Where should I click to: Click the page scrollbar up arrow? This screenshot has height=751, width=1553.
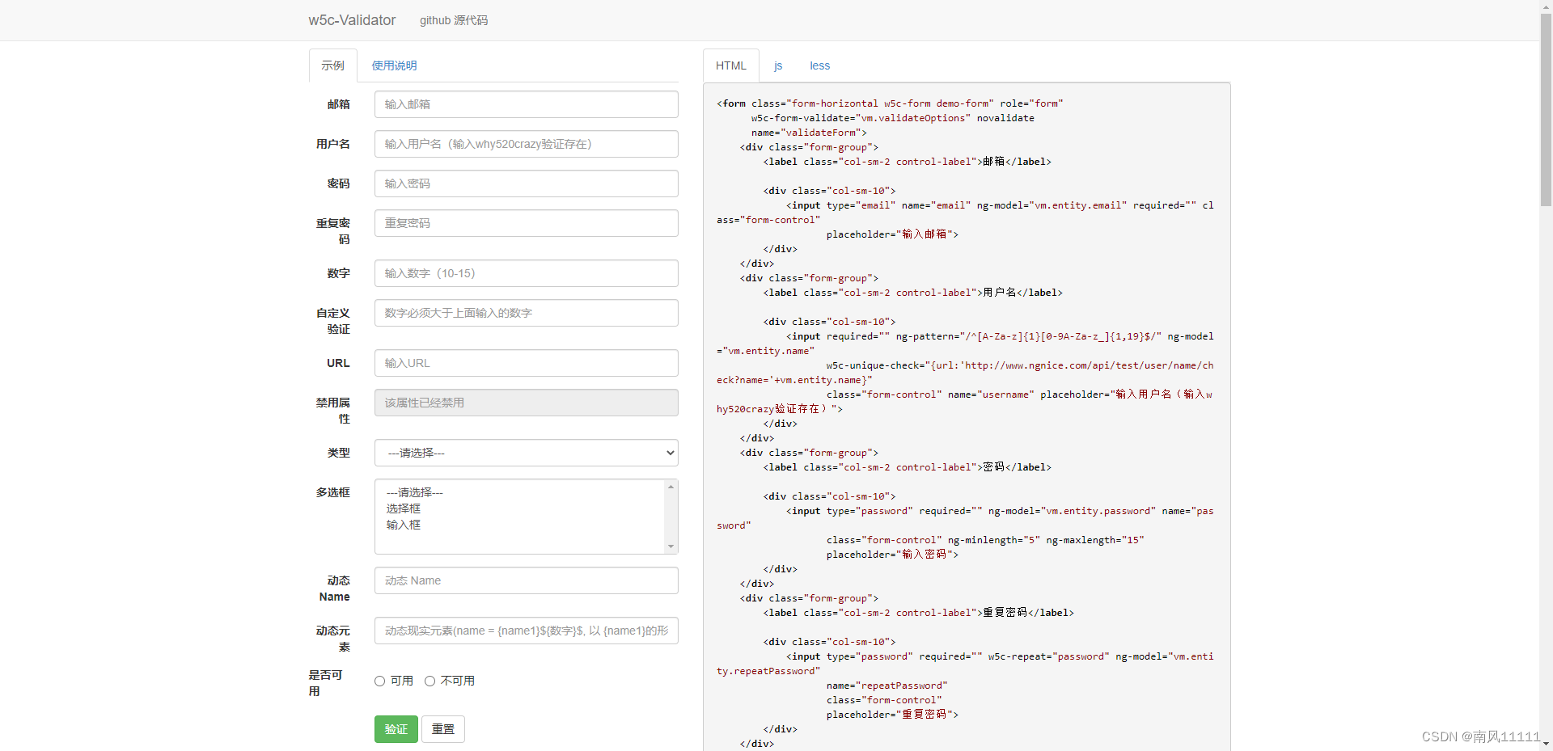coord(1546,6)
